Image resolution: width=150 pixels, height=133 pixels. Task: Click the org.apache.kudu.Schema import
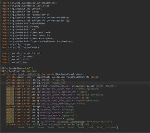click(x=20, y=27)
